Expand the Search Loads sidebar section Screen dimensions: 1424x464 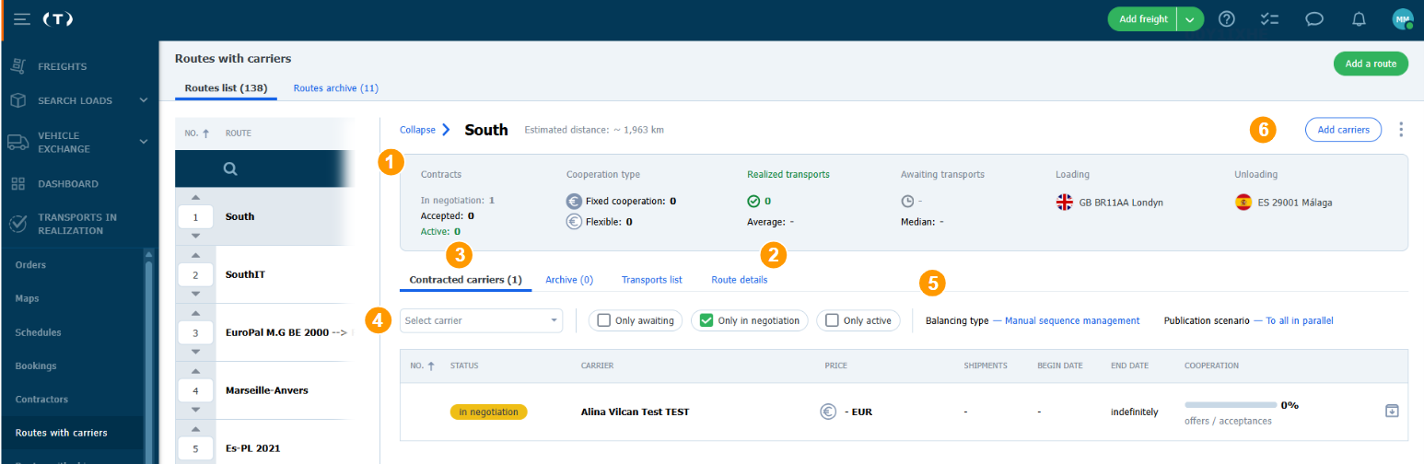pos(144,99)
